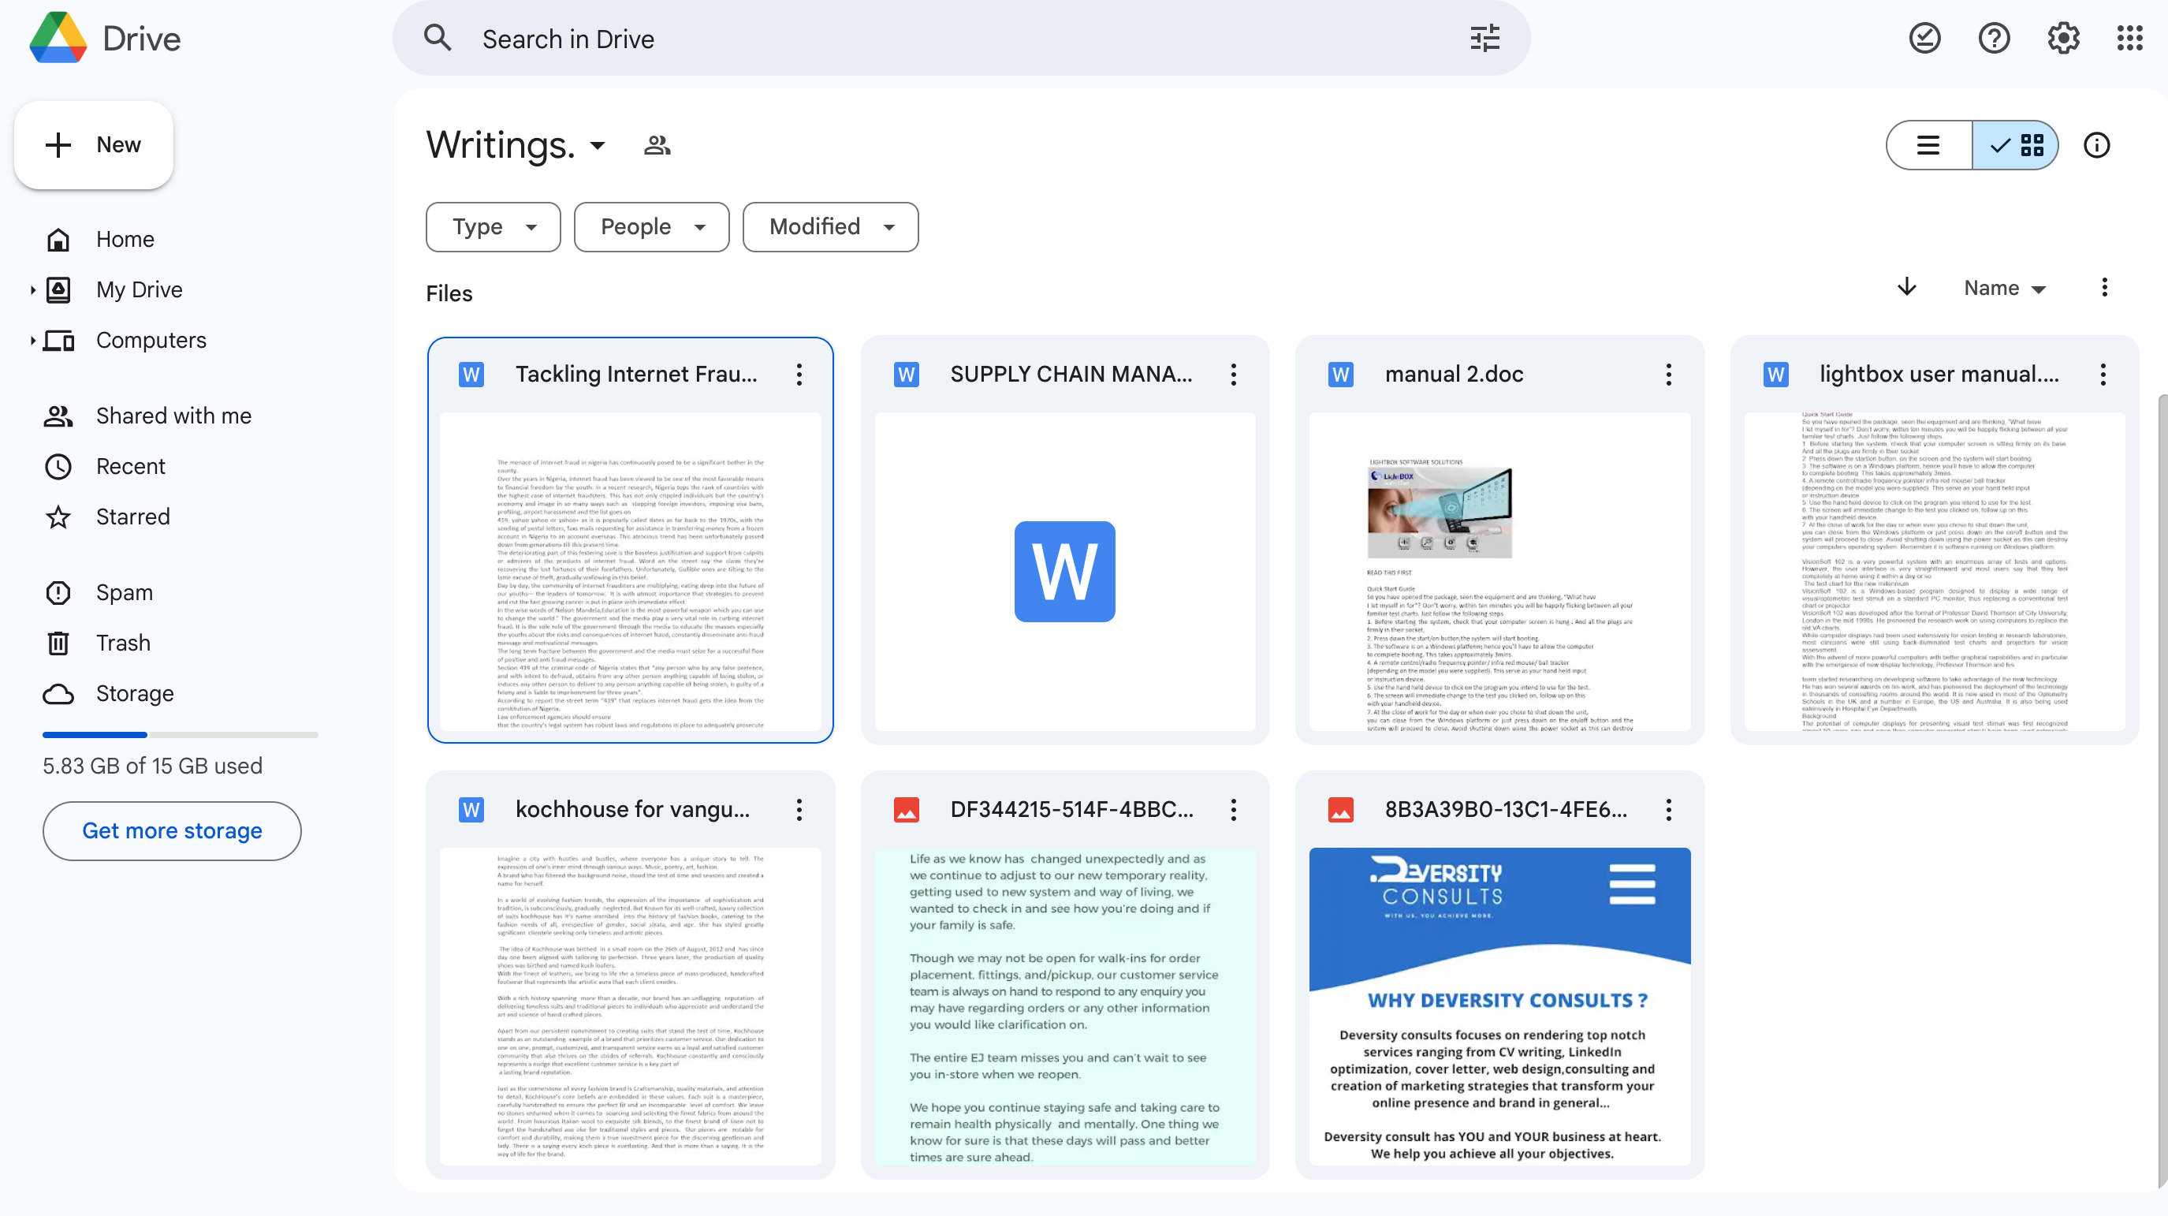2168x1216 pixels.
Task: Switch to list layout view
Action: point(1928,146)
